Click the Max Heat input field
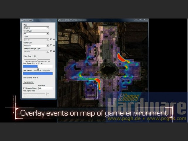 click(x=45, y=88)
